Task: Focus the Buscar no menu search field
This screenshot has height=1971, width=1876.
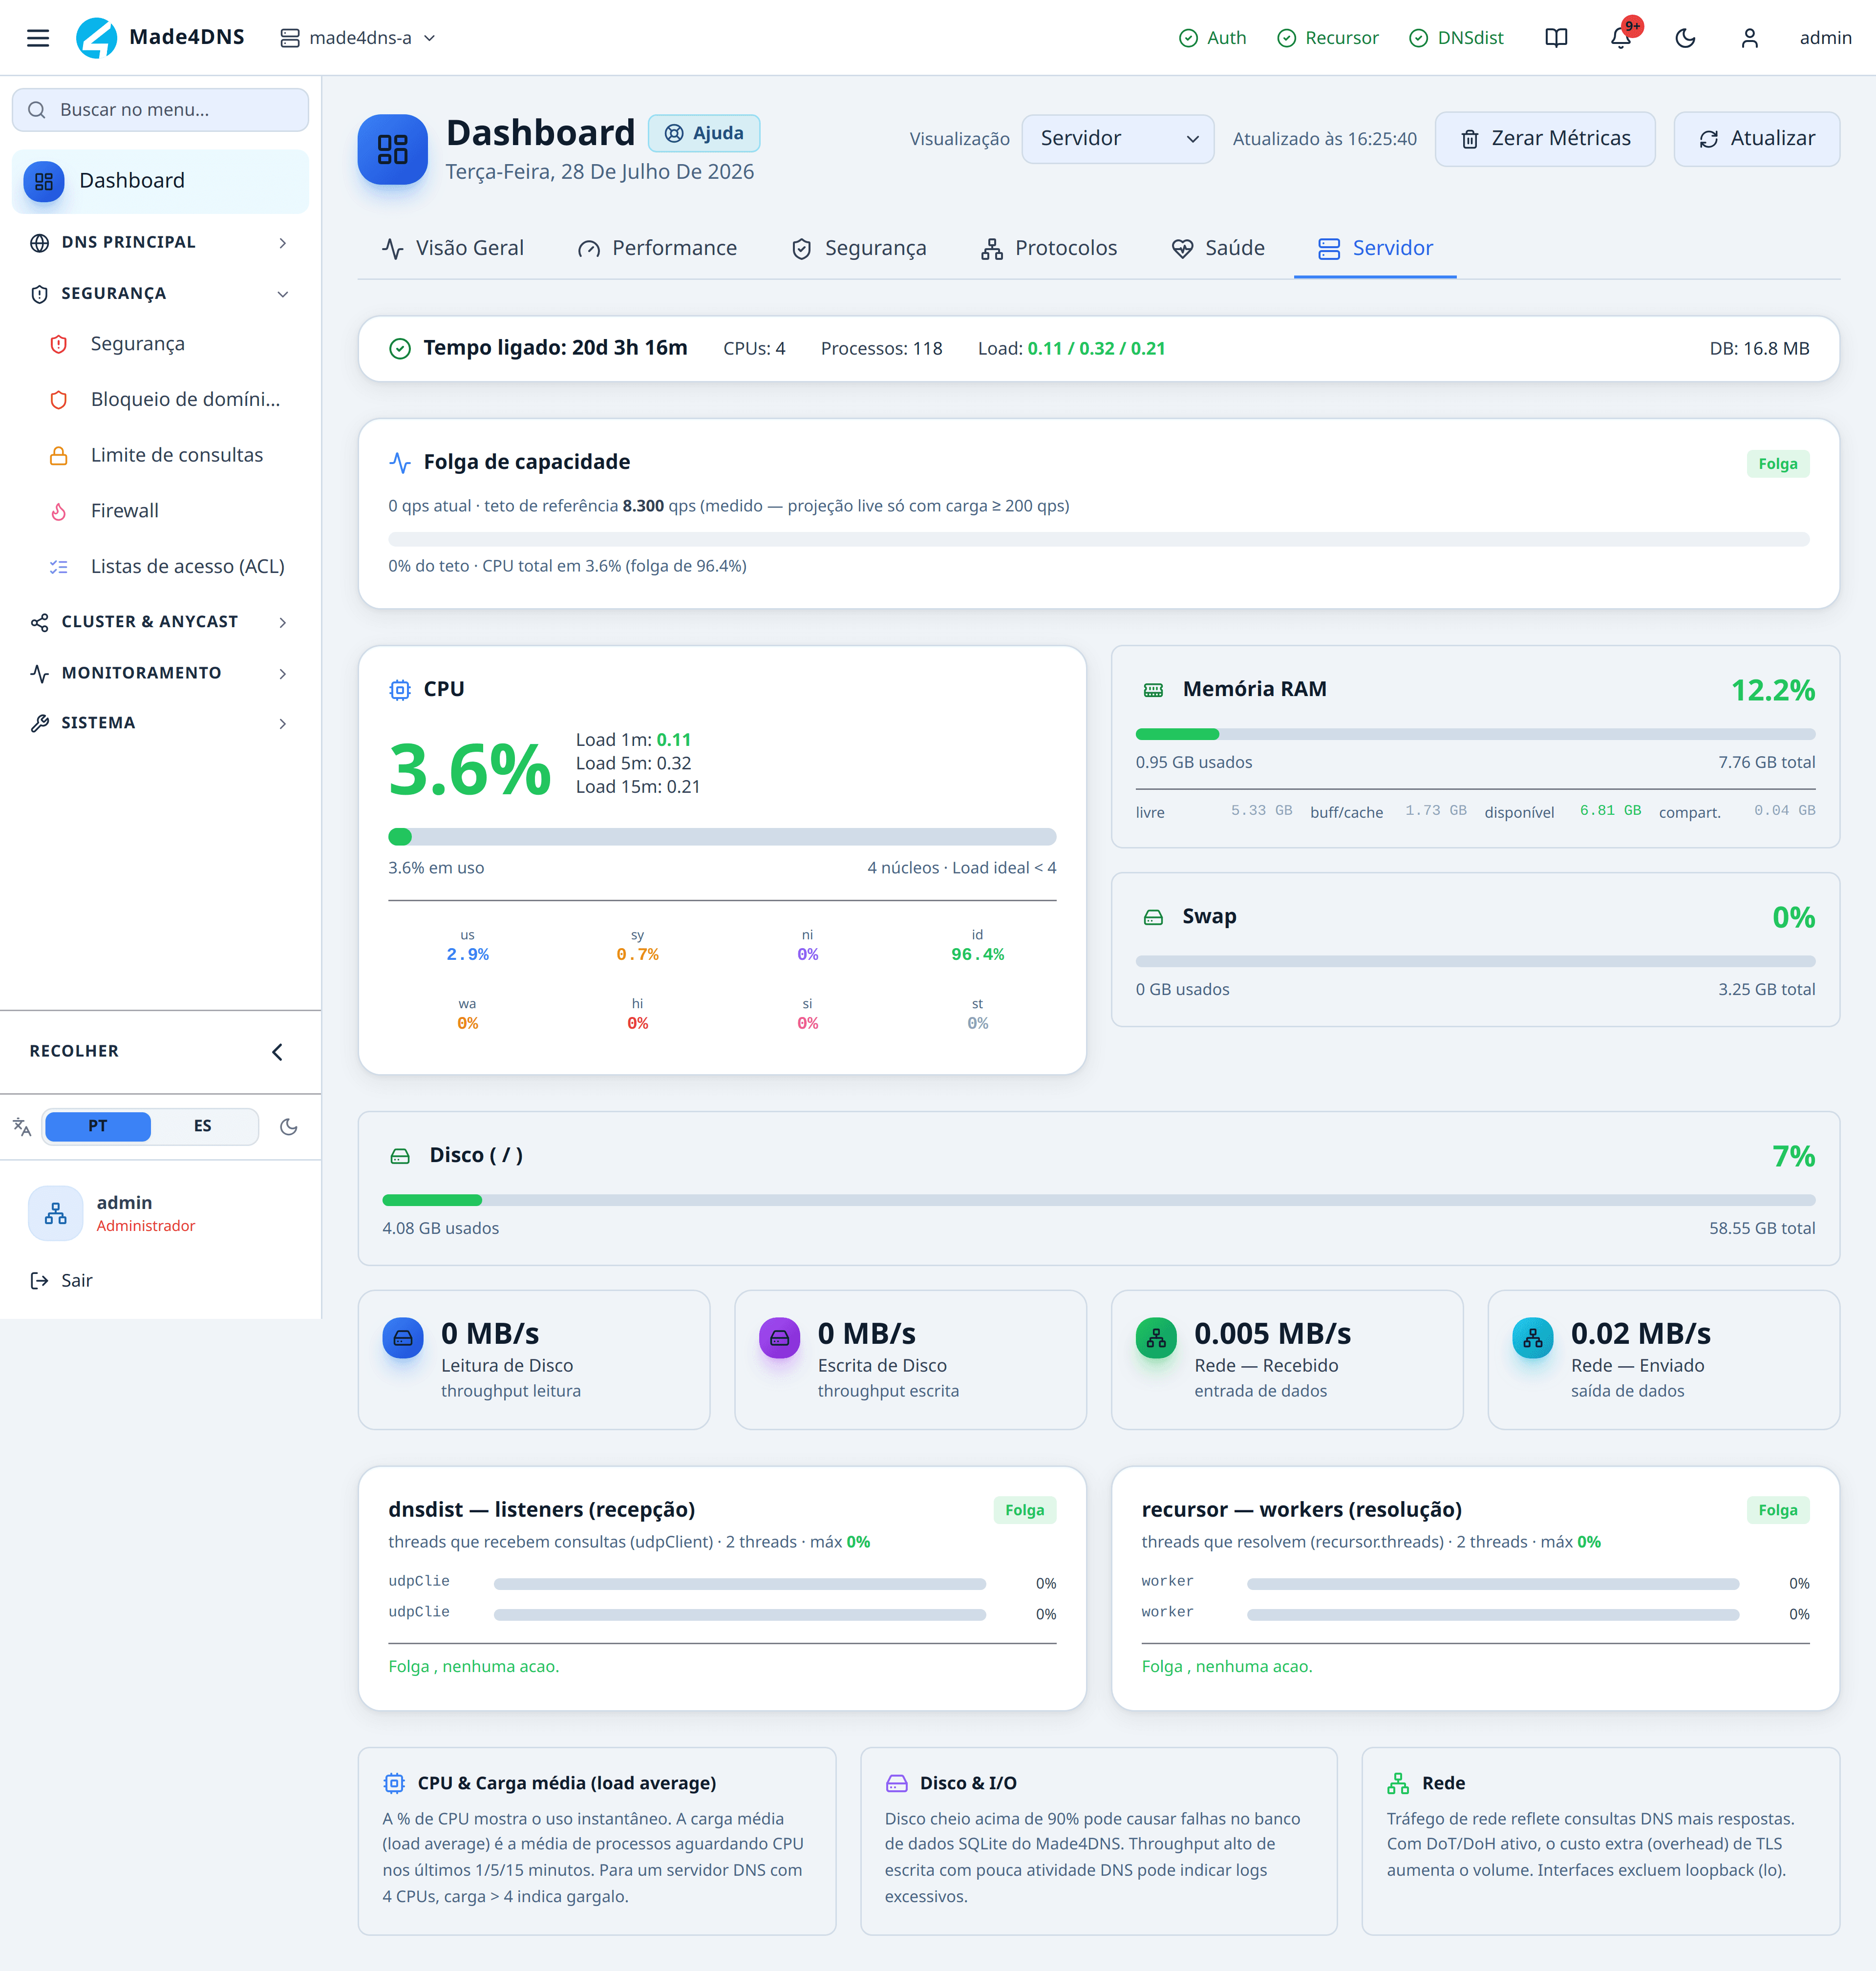Action: point(160,109)
